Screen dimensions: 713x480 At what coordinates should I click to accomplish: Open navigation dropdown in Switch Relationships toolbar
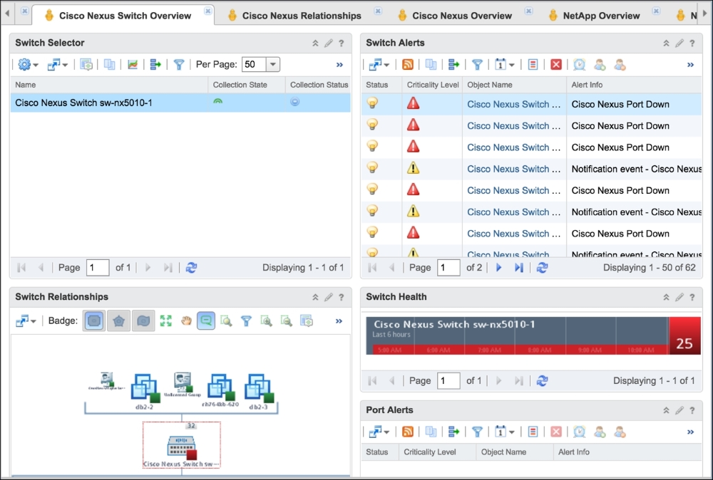[x=26, y=321]
